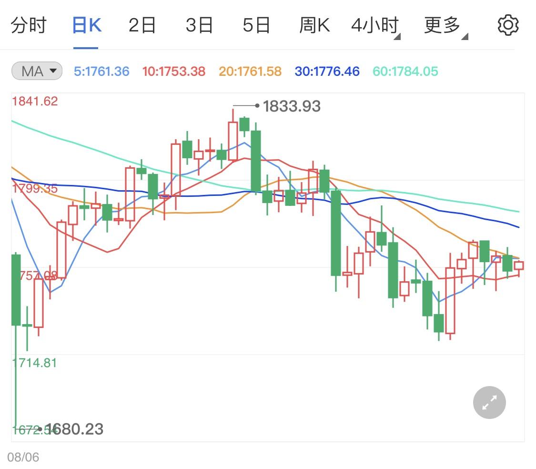Viewport: 536px width, 469px height.
Task: Click the 1680.23 low price marker
Action: (x=74, y=429)
